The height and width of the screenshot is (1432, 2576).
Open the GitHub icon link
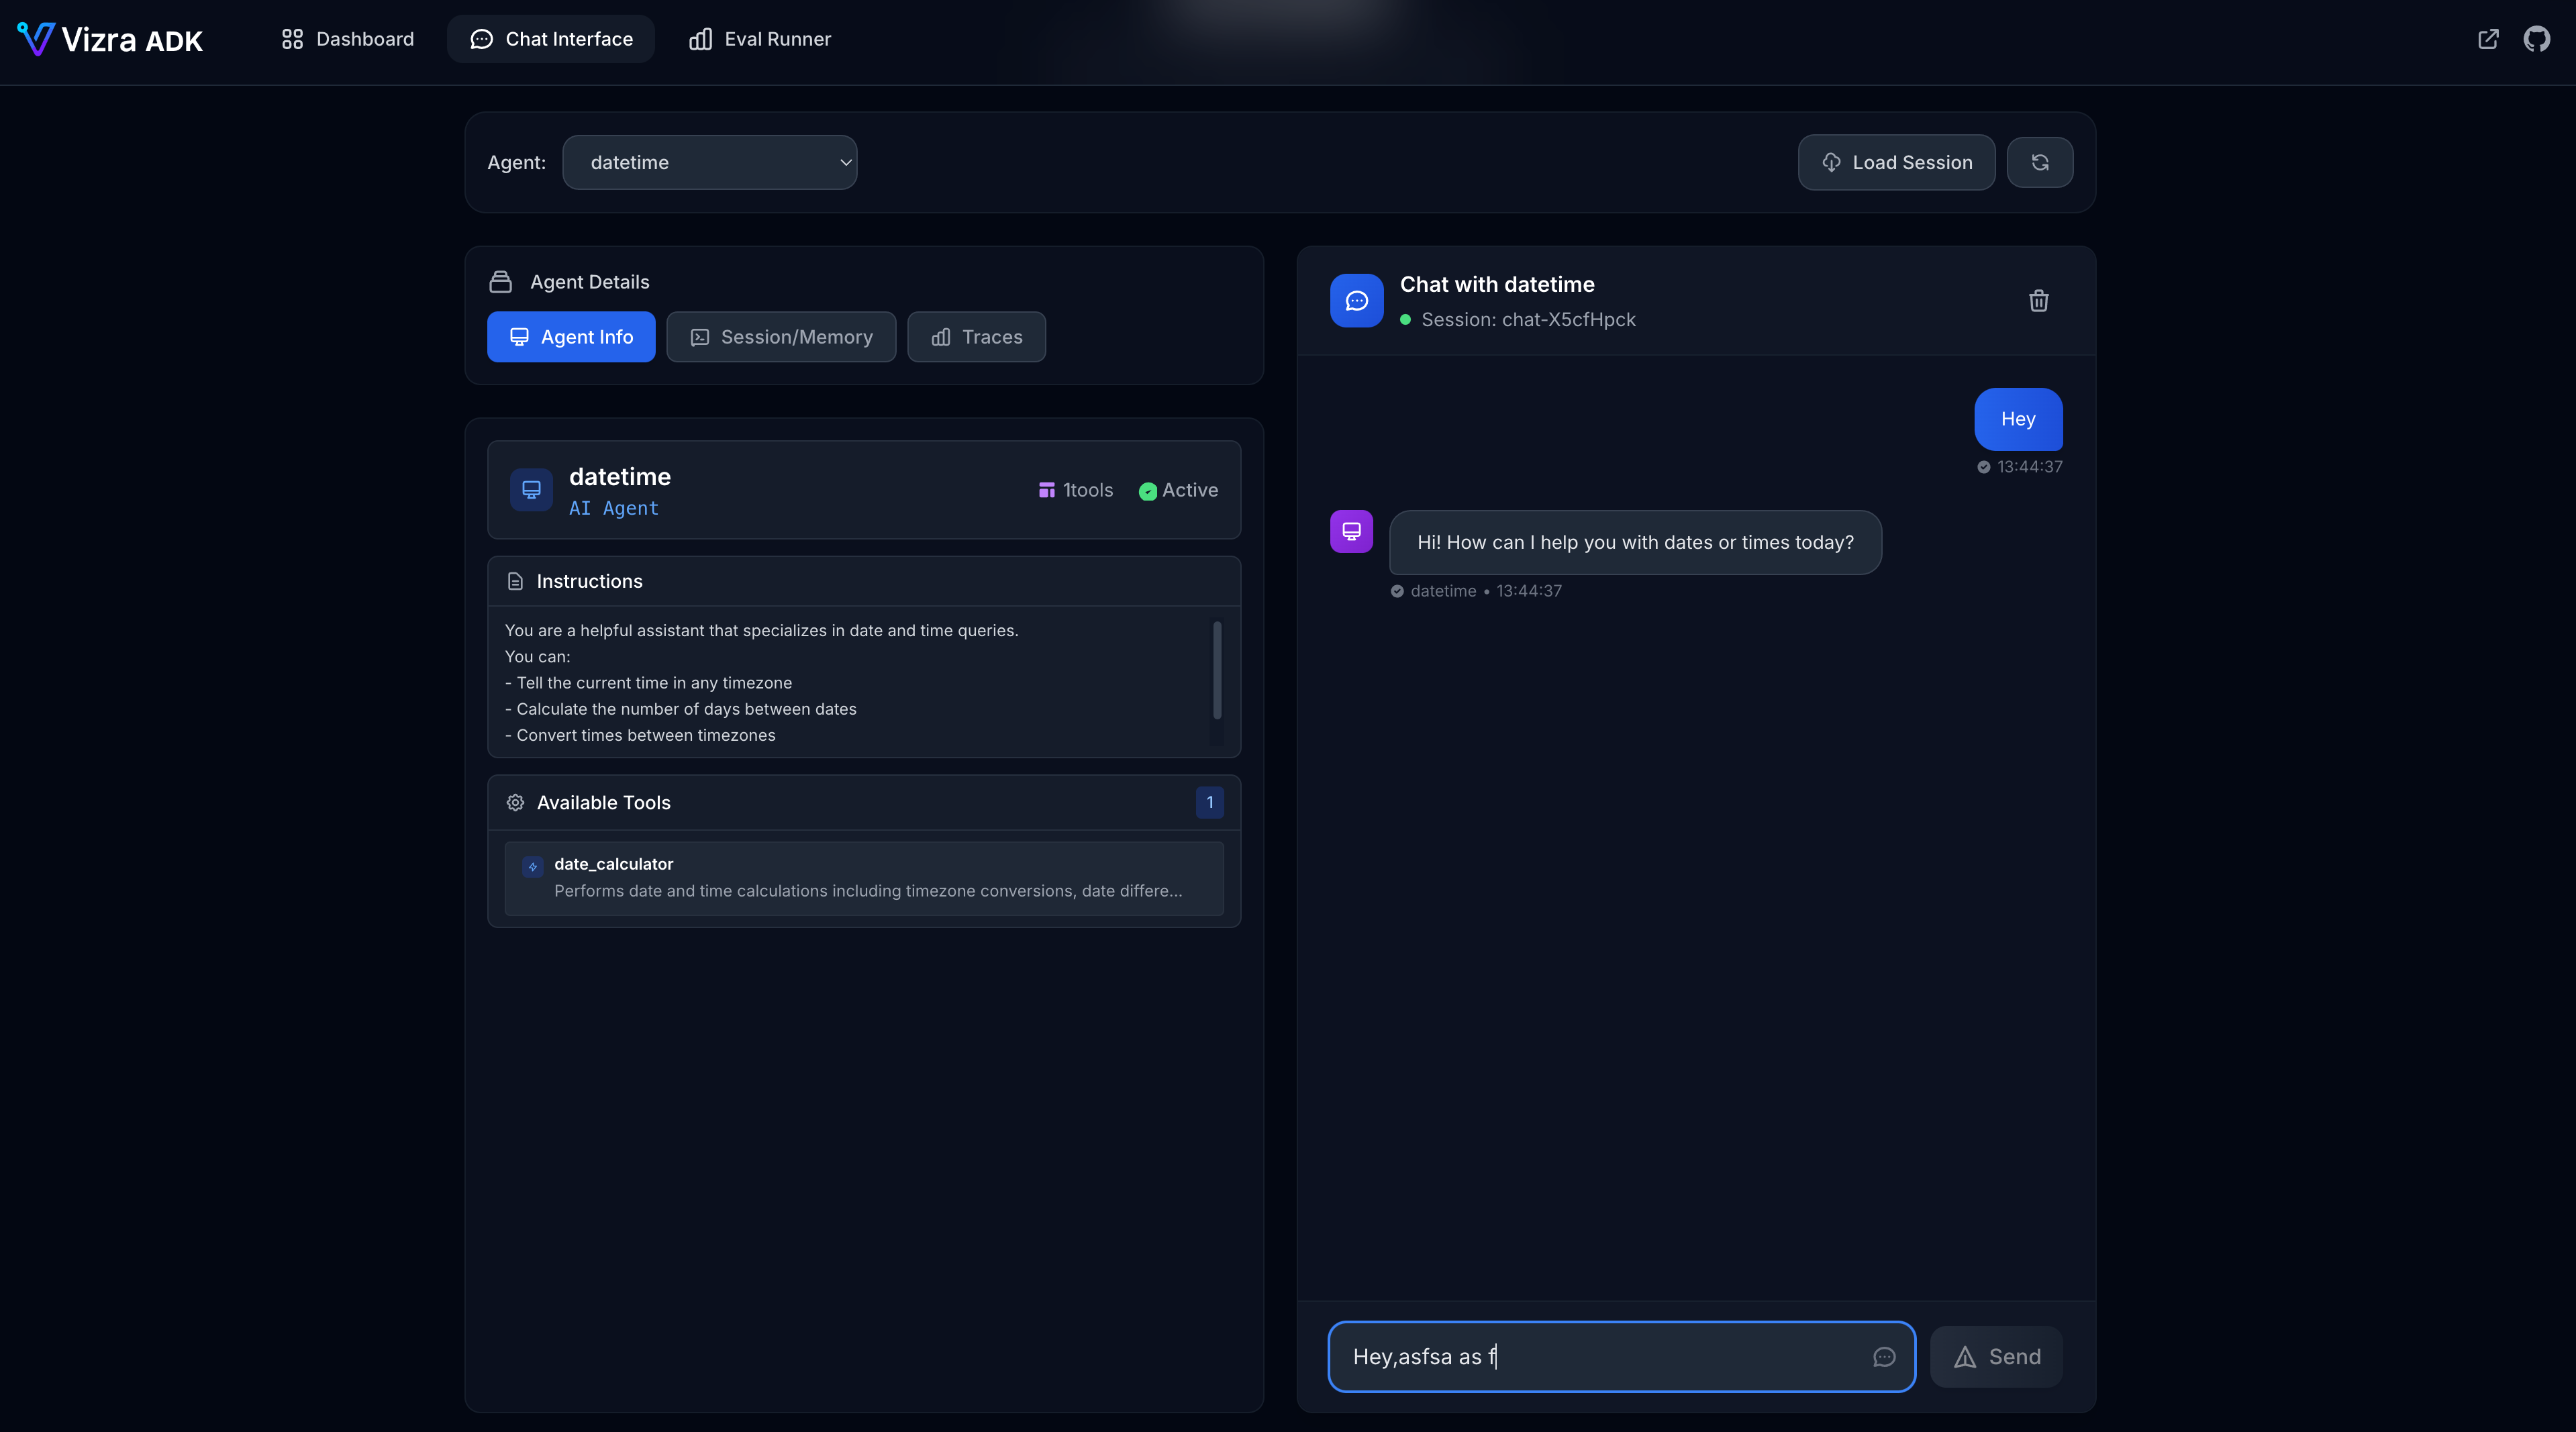click(2536, 39)
